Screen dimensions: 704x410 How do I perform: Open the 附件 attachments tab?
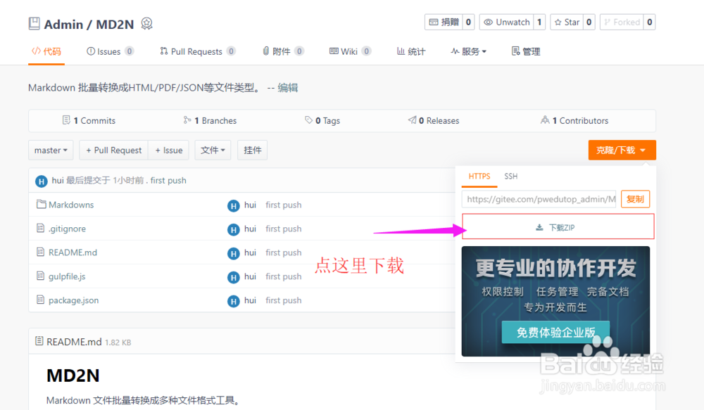[x=283, y=51]
